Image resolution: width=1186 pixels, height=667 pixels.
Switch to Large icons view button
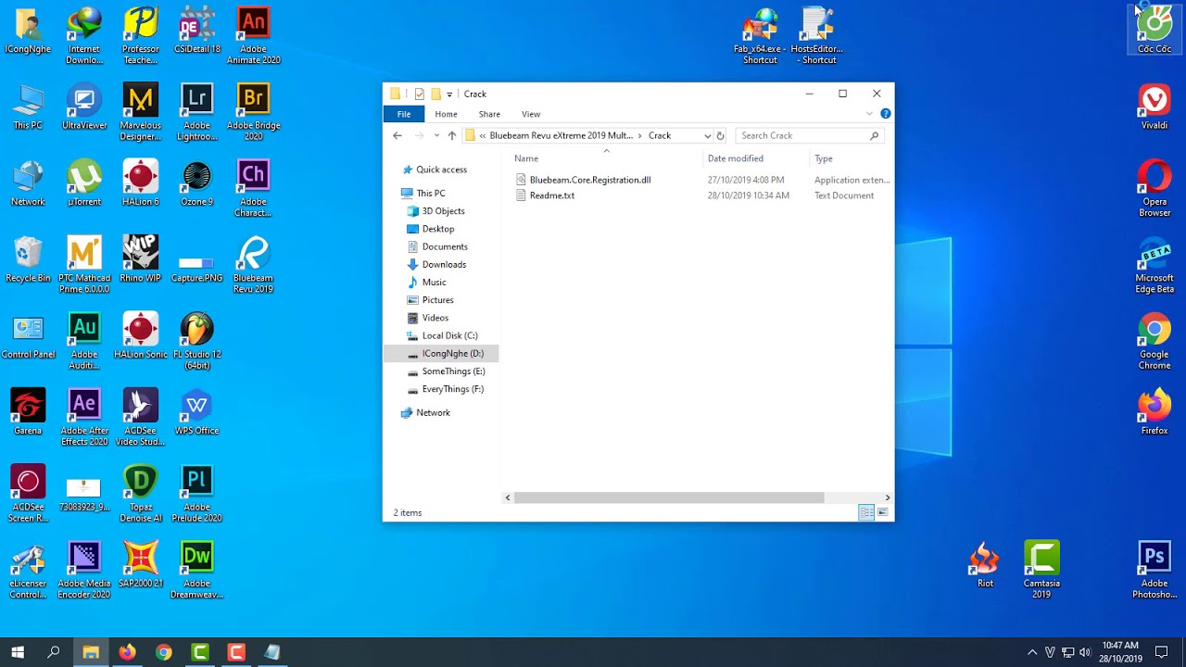(x=883, y=512)
